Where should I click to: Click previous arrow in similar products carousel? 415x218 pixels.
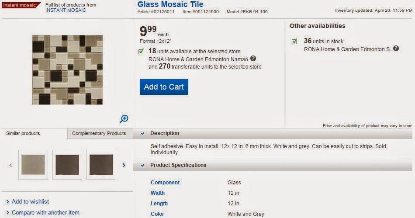coord(10,166)
